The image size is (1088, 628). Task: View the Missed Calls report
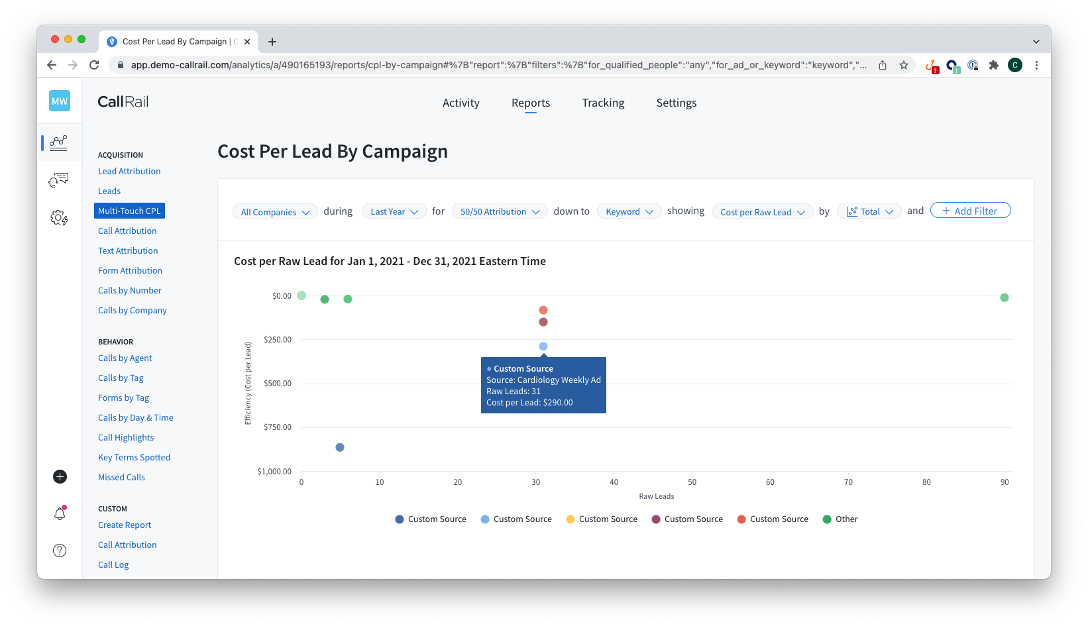[x=121, y=477]
